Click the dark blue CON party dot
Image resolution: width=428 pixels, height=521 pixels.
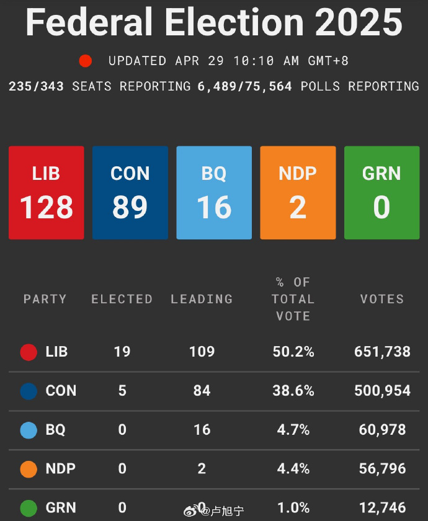click(x=29, y=391)
